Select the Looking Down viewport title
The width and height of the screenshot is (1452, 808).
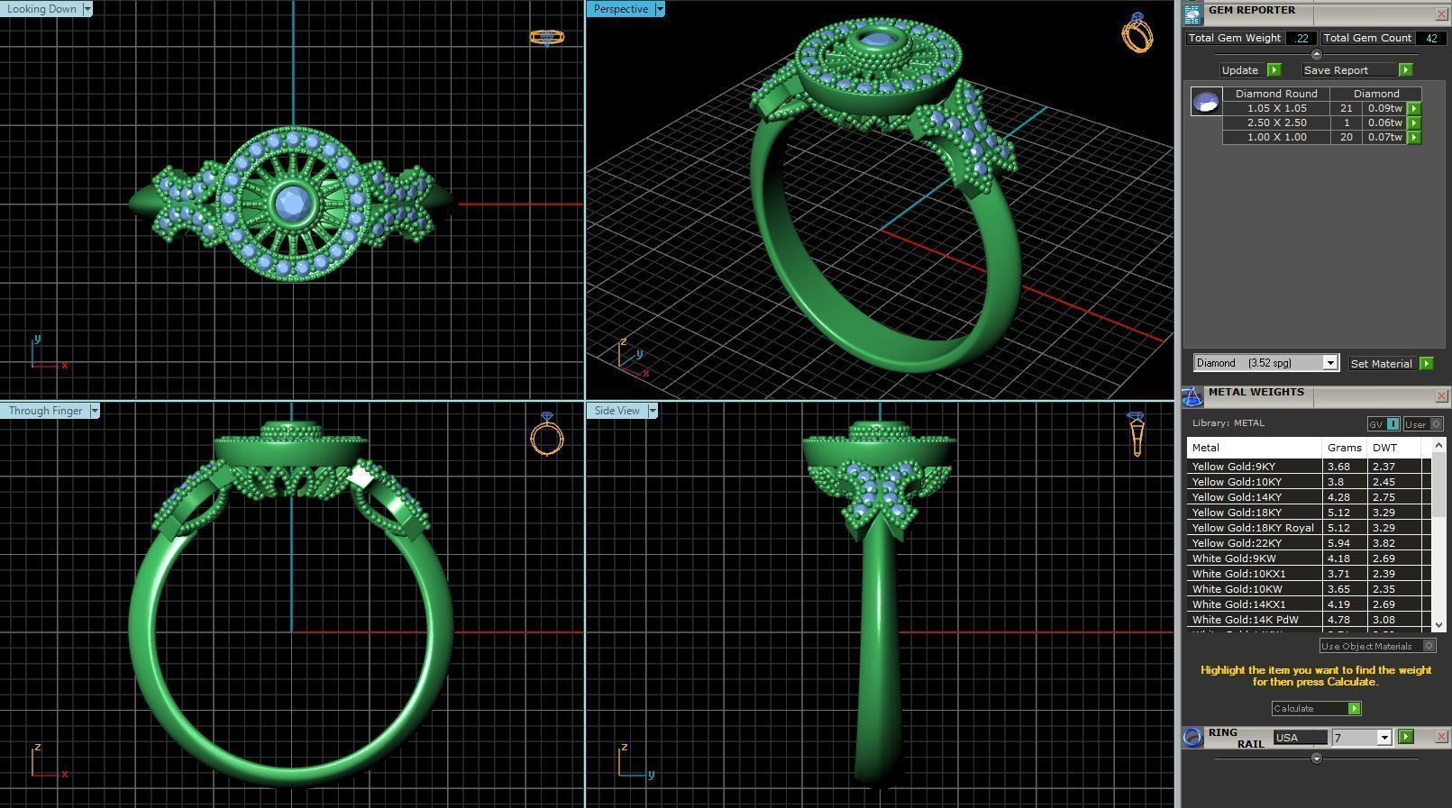coord(41,9)
